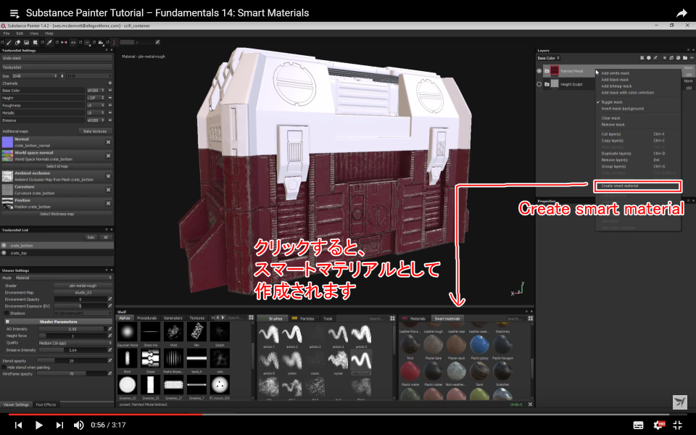Remove the Normal additional map
Viewport: 696px width, 435px height.
[x=108, y=142]
